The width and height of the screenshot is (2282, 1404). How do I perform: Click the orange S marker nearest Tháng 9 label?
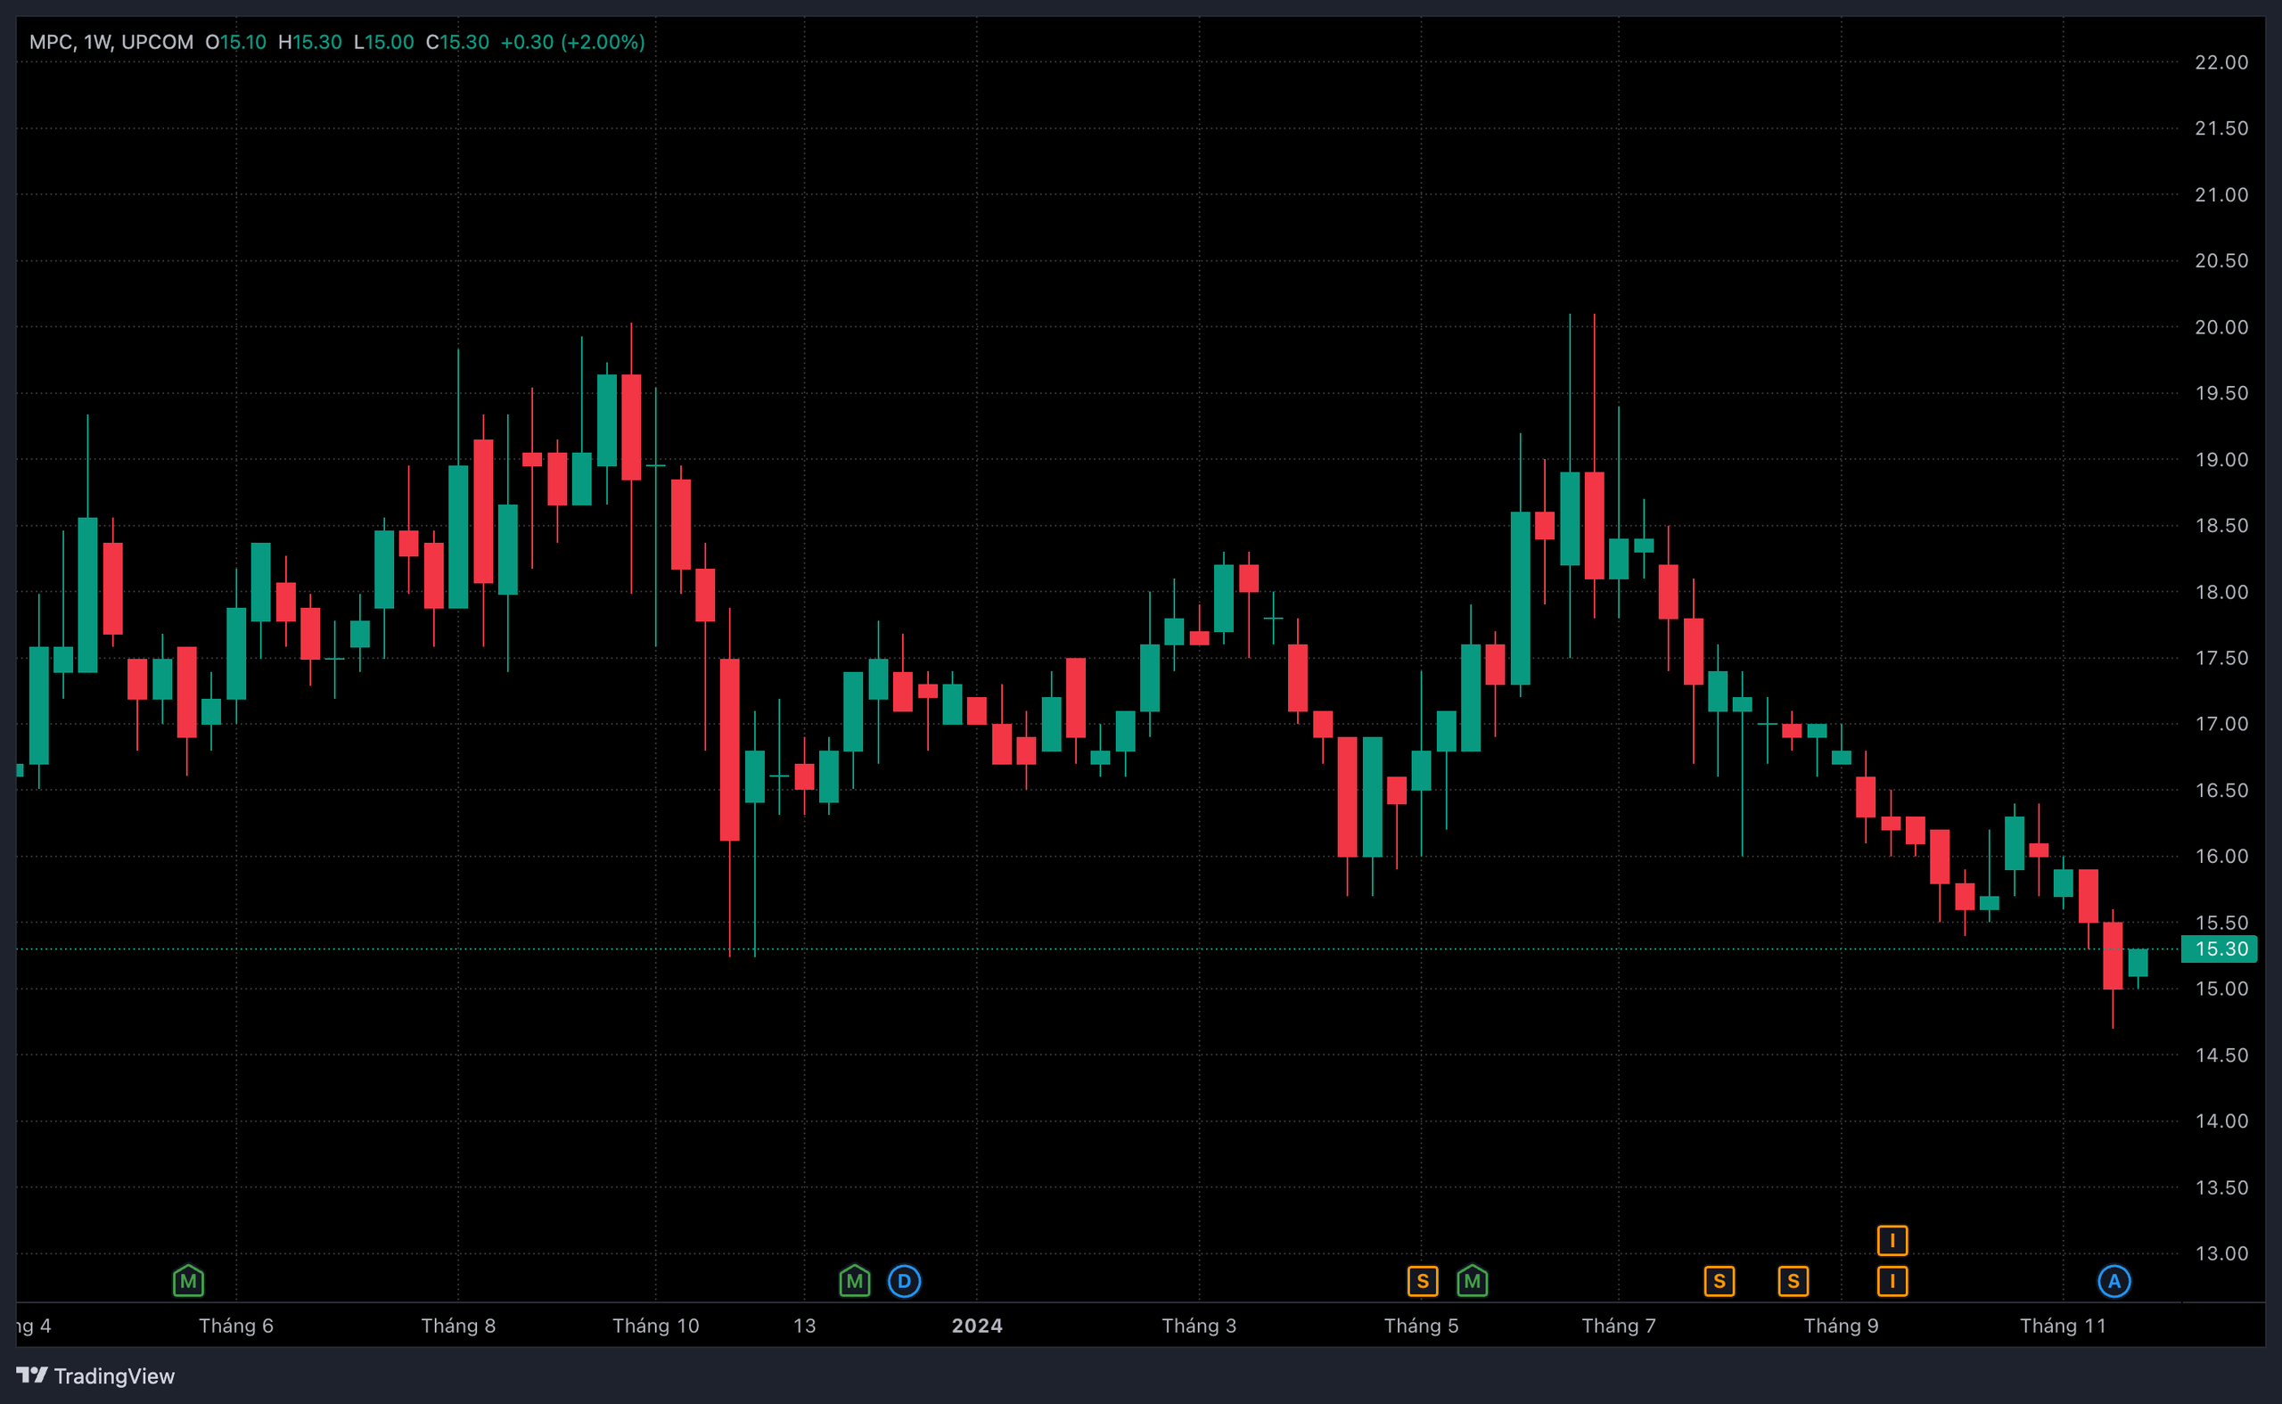pyautogui.click(x=1794, y=1282)
